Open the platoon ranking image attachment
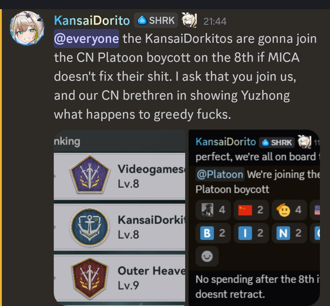 [x=119, y=217]
